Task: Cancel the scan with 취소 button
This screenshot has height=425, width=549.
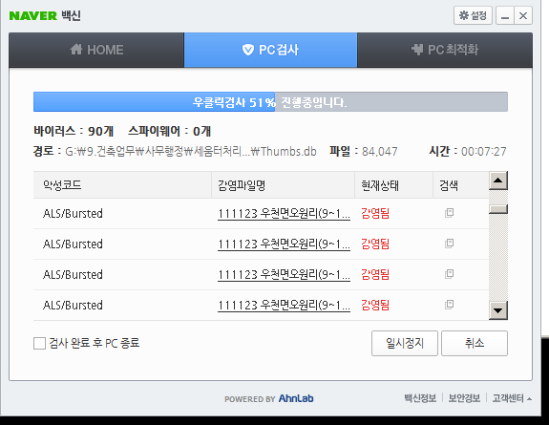Action: (x=475, y=343)
